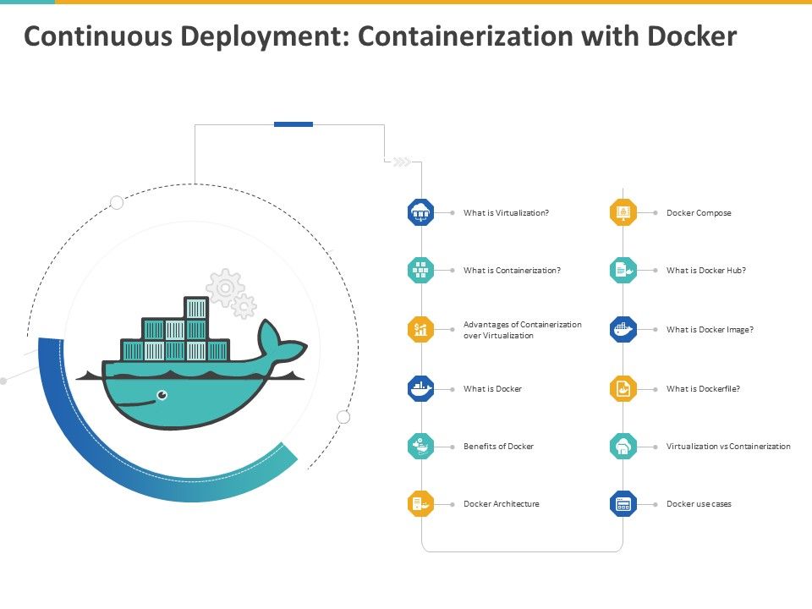Image resolution: width=812 pixels, height=609 pixels.
Task: Click the What is Docker Image whale icon
Action: pos(623,329)
